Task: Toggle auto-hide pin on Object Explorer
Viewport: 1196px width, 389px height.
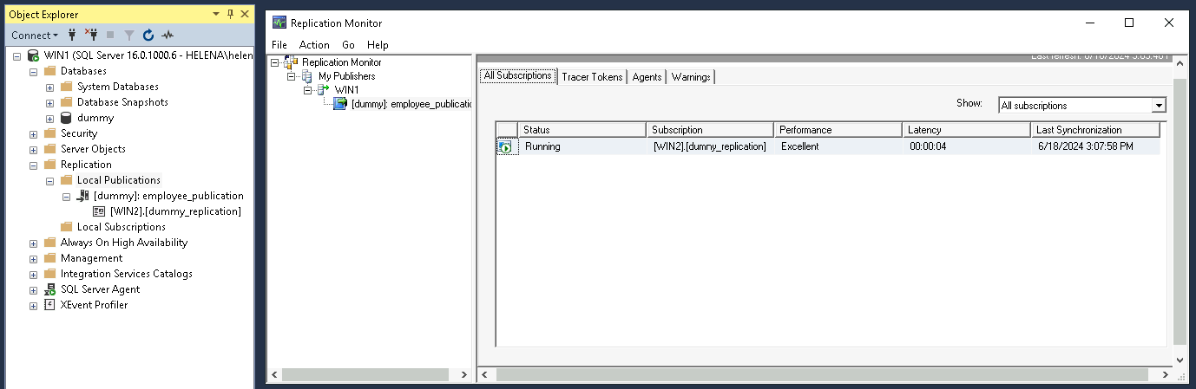Action: coord(230,15)
